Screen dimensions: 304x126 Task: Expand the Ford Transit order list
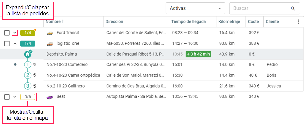click(x=15, y=33)
